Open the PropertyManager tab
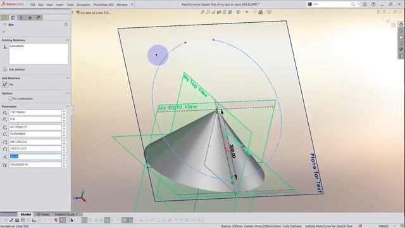The height and width of the screenshot is (228, 405). [13, 18]
